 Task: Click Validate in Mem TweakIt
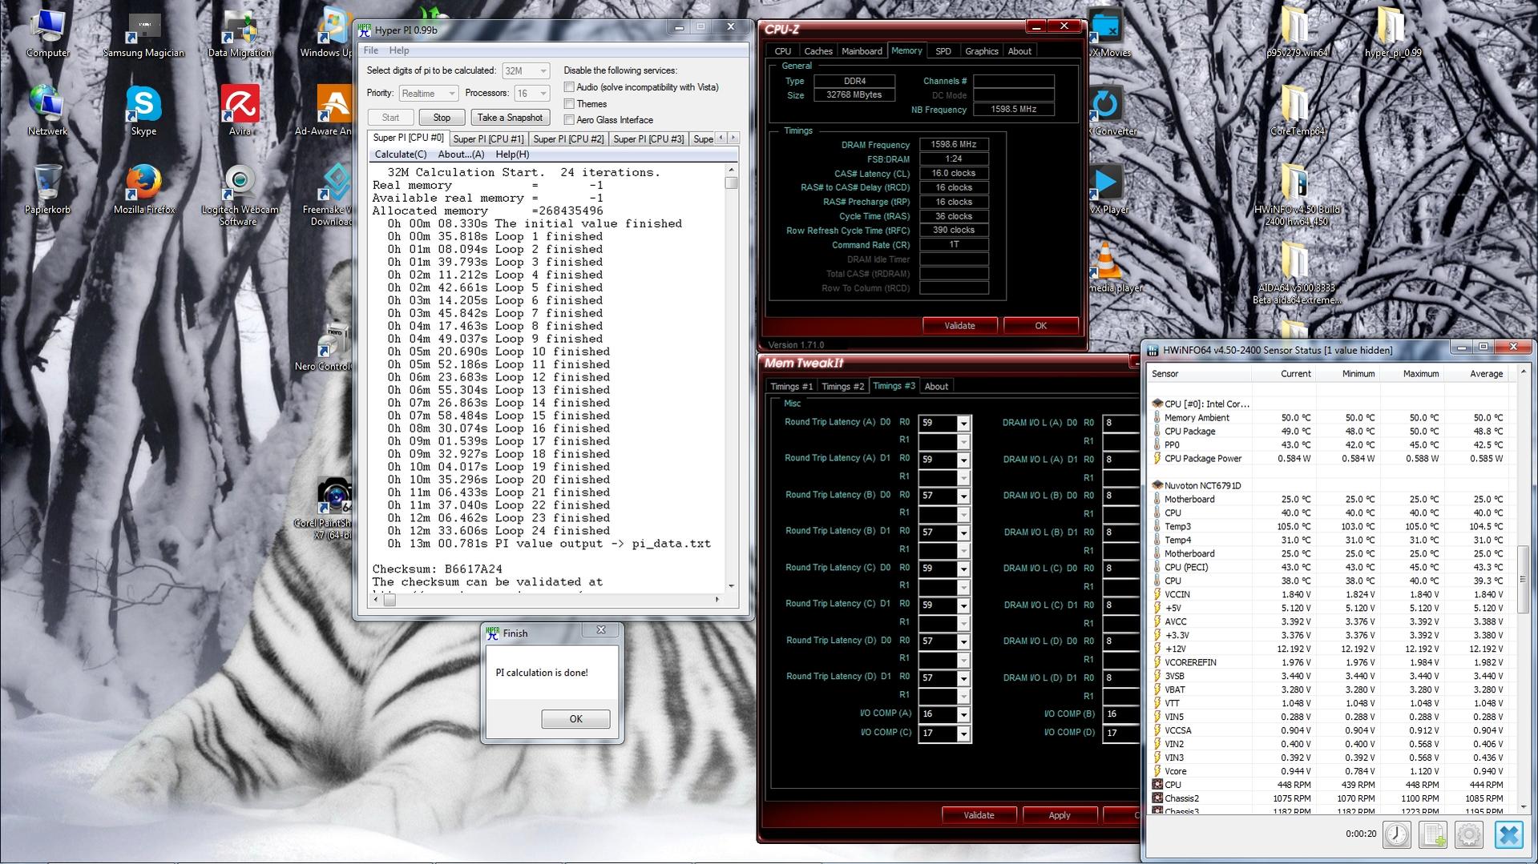tap(979, 815)
